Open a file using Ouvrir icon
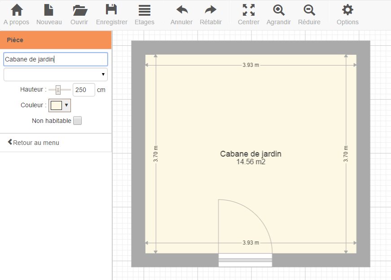 coord(79,11)
